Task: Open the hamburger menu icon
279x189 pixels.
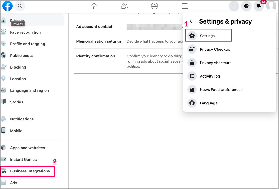Action: 185,6
